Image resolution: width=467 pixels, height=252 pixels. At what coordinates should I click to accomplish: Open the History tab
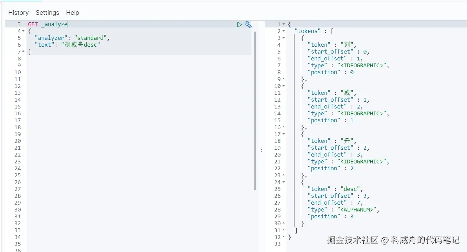pos(18,13)
